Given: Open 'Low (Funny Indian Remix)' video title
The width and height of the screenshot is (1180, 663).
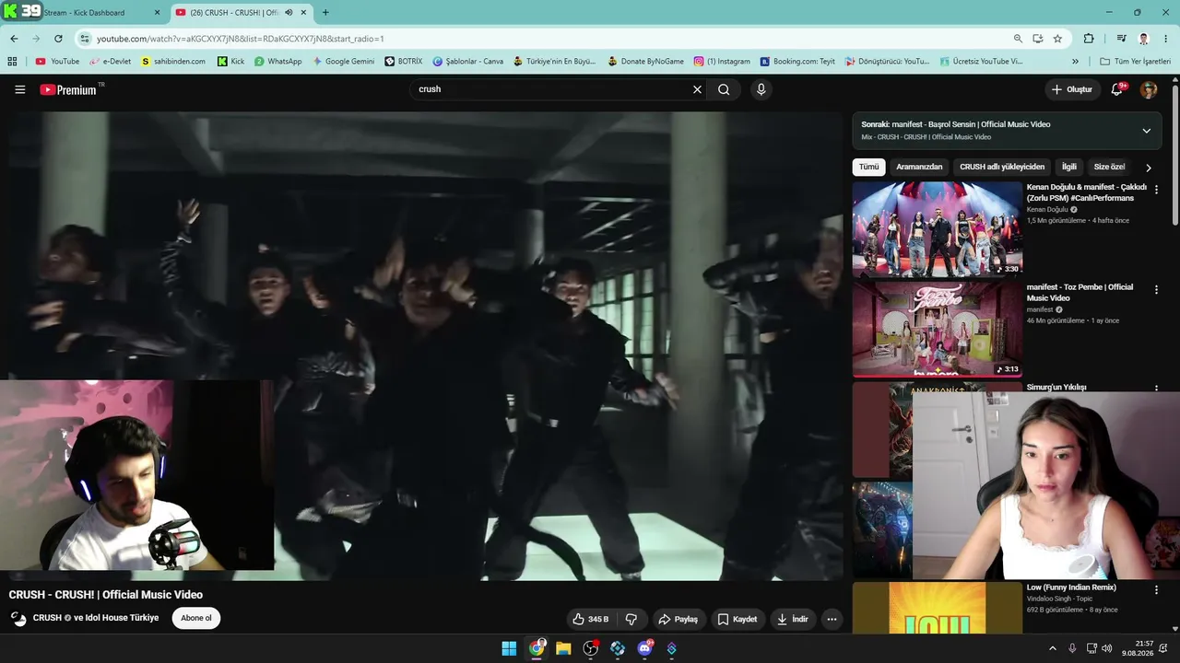Looking at the screenshot, I should (x=1071, y=587).
